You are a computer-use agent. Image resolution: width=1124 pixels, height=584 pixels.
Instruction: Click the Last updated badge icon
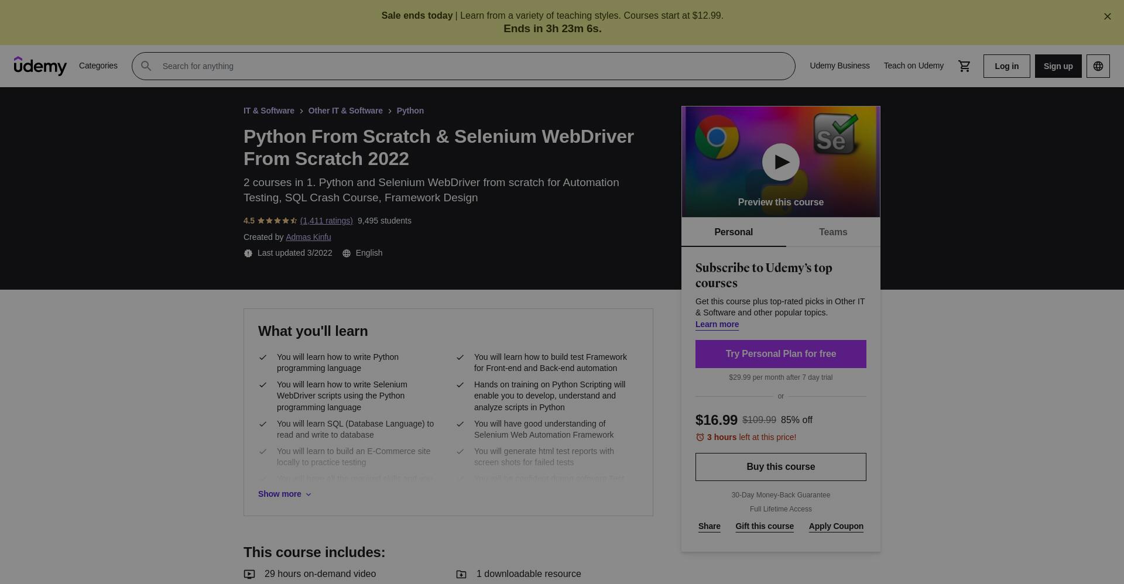click(248, 253)
